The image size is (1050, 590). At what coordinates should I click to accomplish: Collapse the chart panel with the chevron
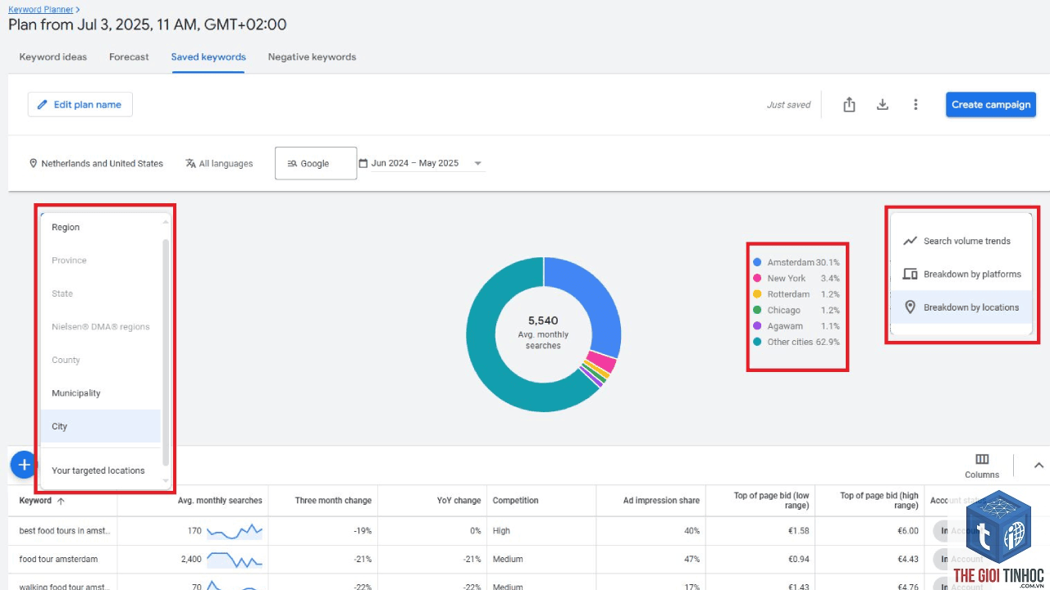point(1039,465)
